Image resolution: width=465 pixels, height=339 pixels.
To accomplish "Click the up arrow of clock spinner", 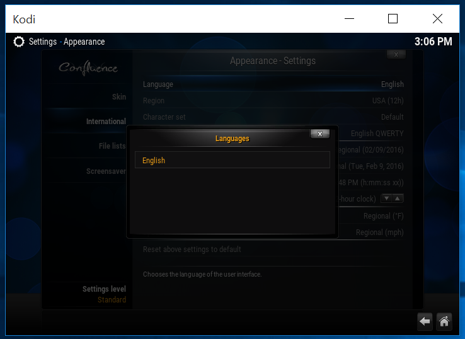I will [x=398, y=198].
